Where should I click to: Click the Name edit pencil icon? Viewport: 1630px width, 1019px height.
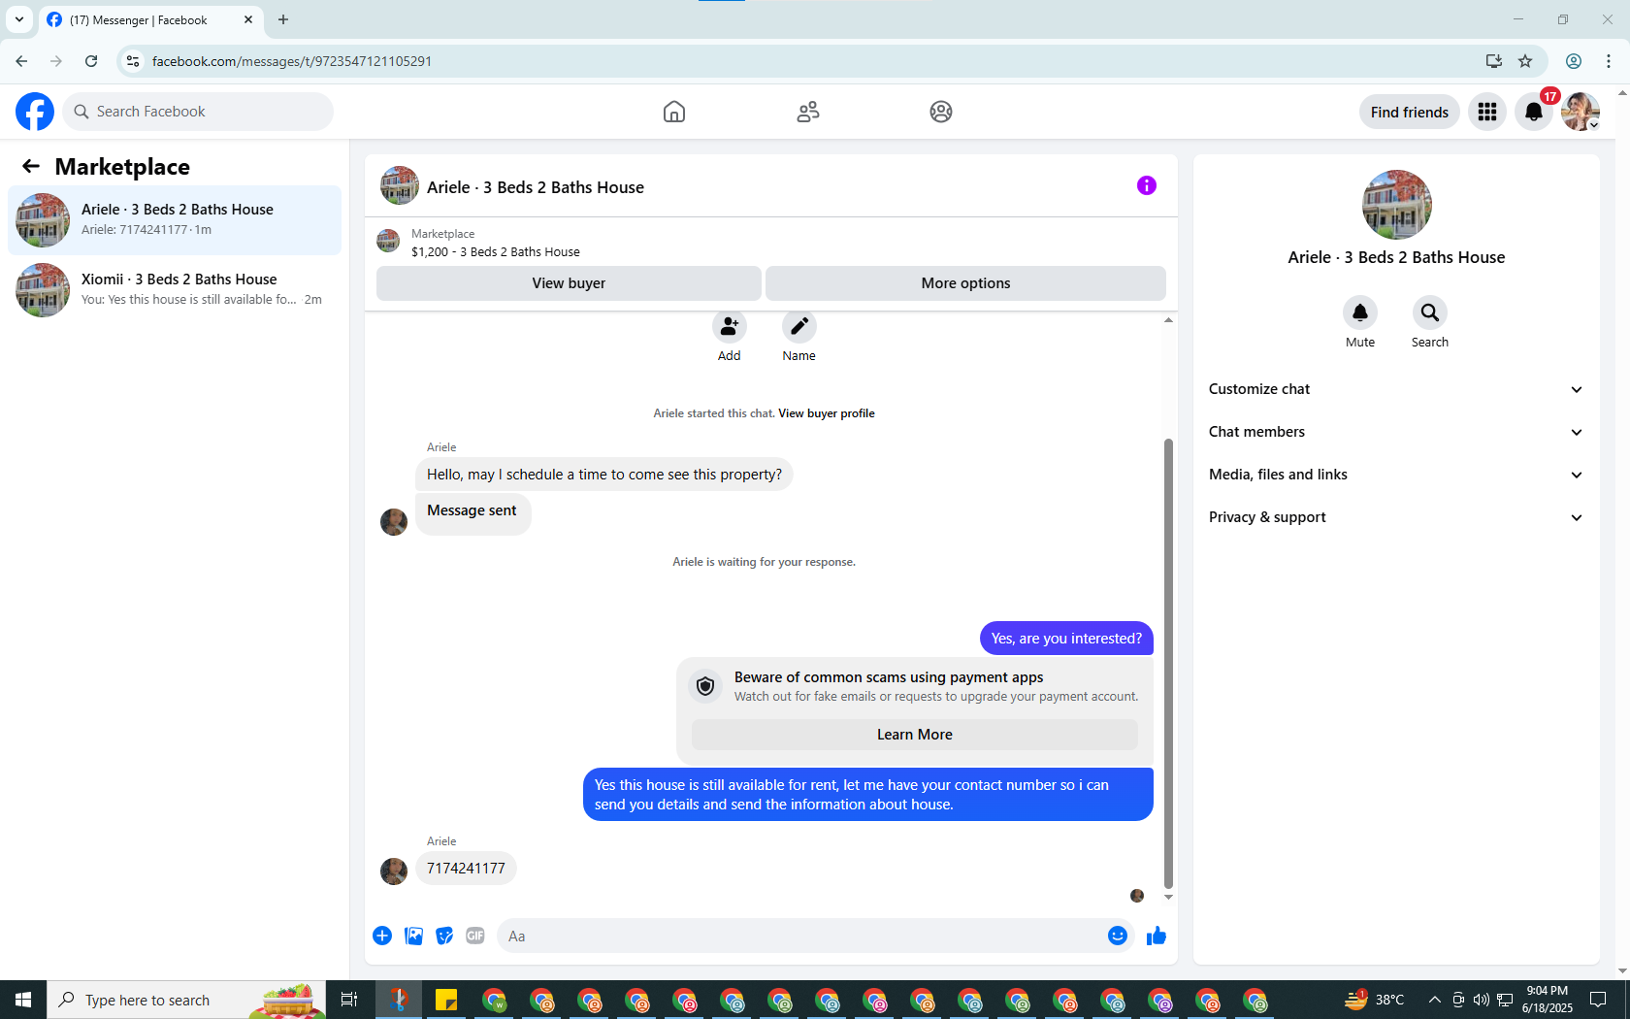799,326
